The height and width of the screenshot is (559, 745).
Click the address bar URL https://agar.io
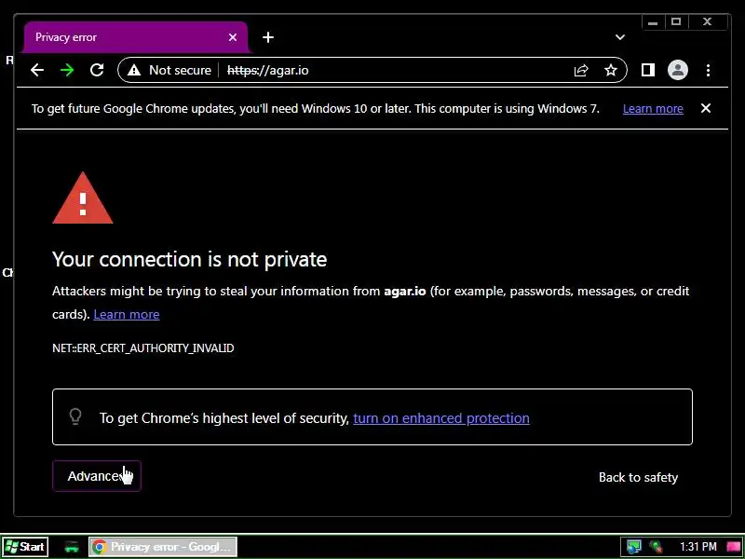(x=268, y=71)
